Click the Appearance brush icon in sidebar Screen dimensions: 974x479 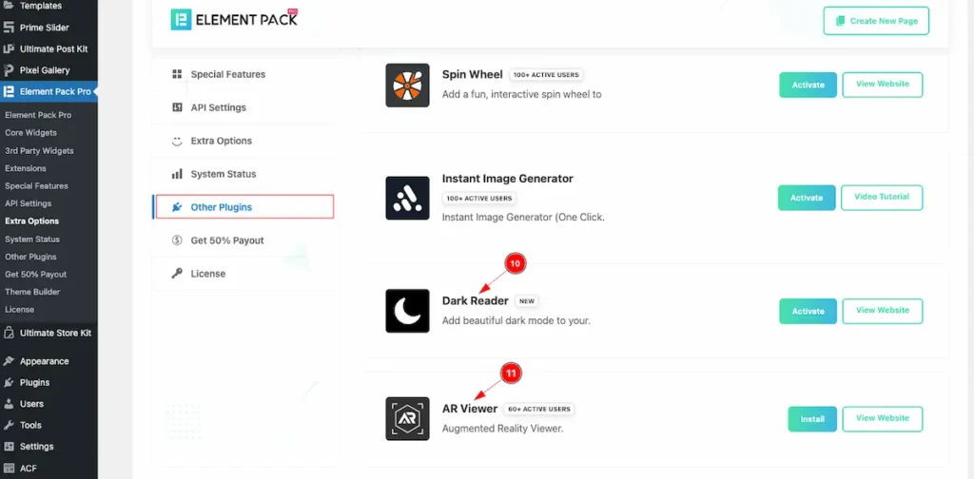pyautogui.click(x=9, y=361)
